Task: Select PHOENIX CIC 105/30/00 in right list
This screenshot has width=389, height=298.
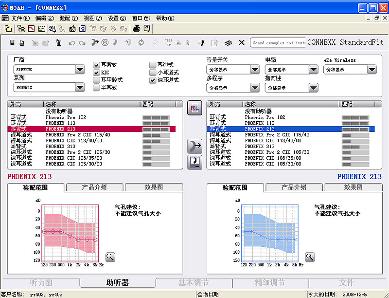Action: coord(291,164)
